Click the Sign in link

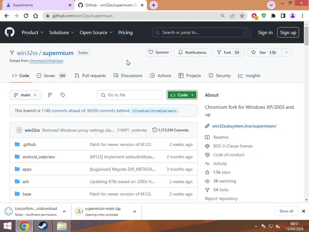click(265, 33)
